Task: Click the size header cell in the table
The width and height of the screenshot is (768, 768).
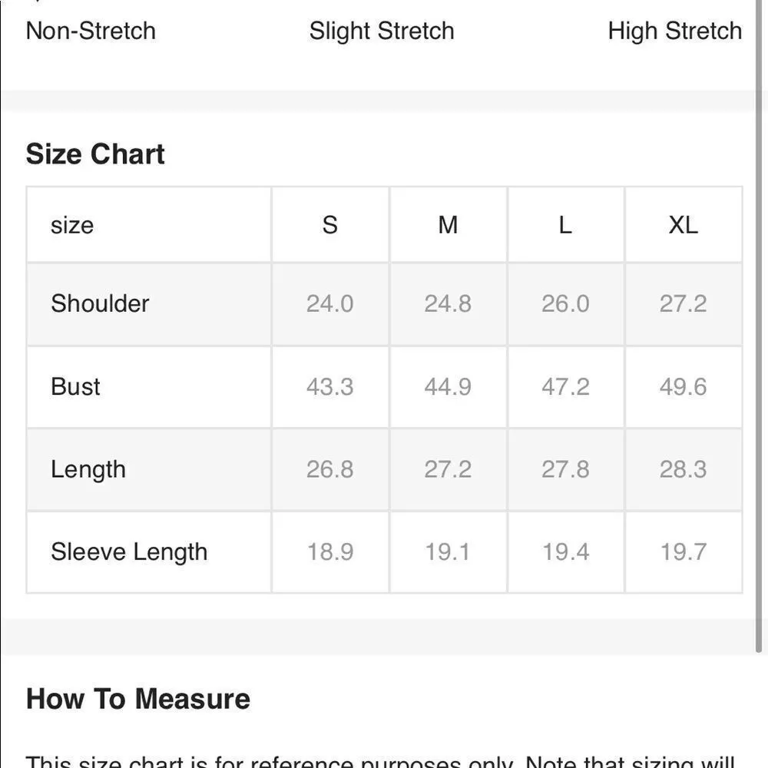Action: (72, 225)
